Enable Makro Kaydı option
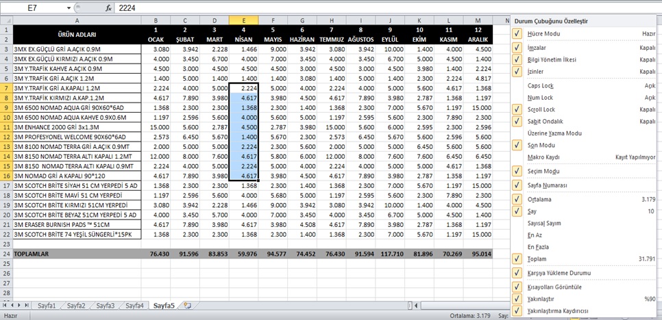 click(x=585, y=157)
